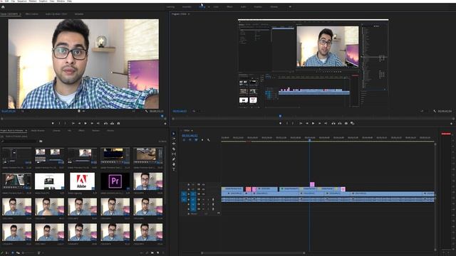
Task: Export frame from Source monitor
Action: [x=119, y=123]
